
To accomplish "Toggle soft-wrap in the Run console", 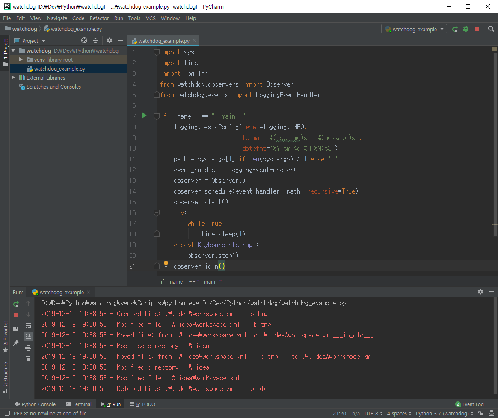I will click(28, 325).
